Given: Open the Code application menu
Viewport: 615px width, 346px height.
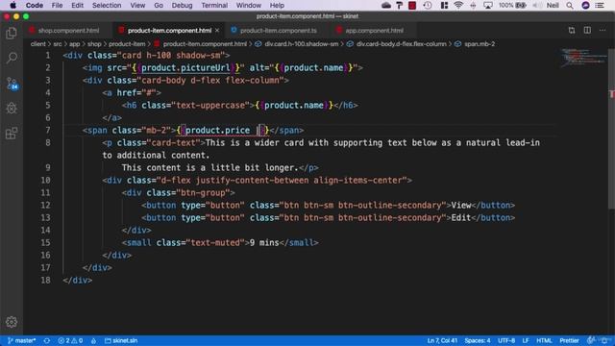Looking at the screenshot, I should 35,5.
